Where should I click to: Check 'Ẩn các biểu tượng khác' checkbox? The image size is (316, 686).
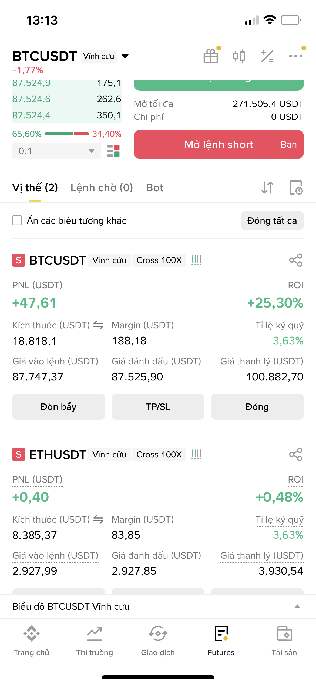[x=17, y=221]
